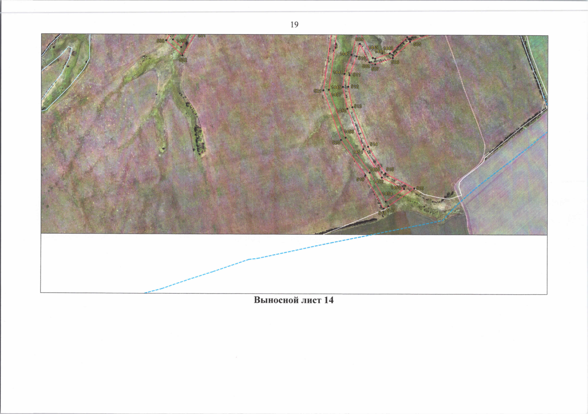Image resolution: width=588 pixels, height=414 pixels.
Task: Select boundary point labeled 1468
Action: 181,41
